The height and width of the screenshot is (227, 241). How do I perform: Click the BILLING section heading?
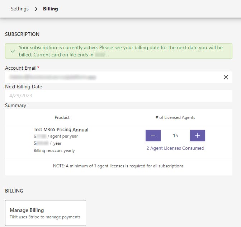tap(14, 191)
